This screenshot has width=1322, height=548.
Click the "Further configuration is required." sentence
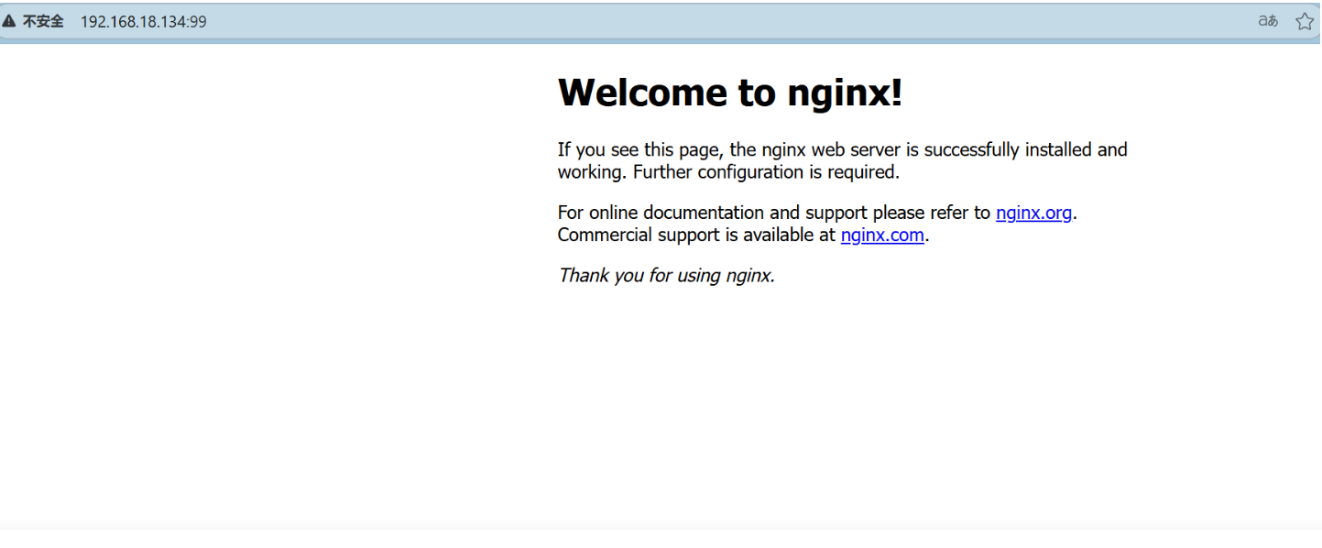coord(767,171)
